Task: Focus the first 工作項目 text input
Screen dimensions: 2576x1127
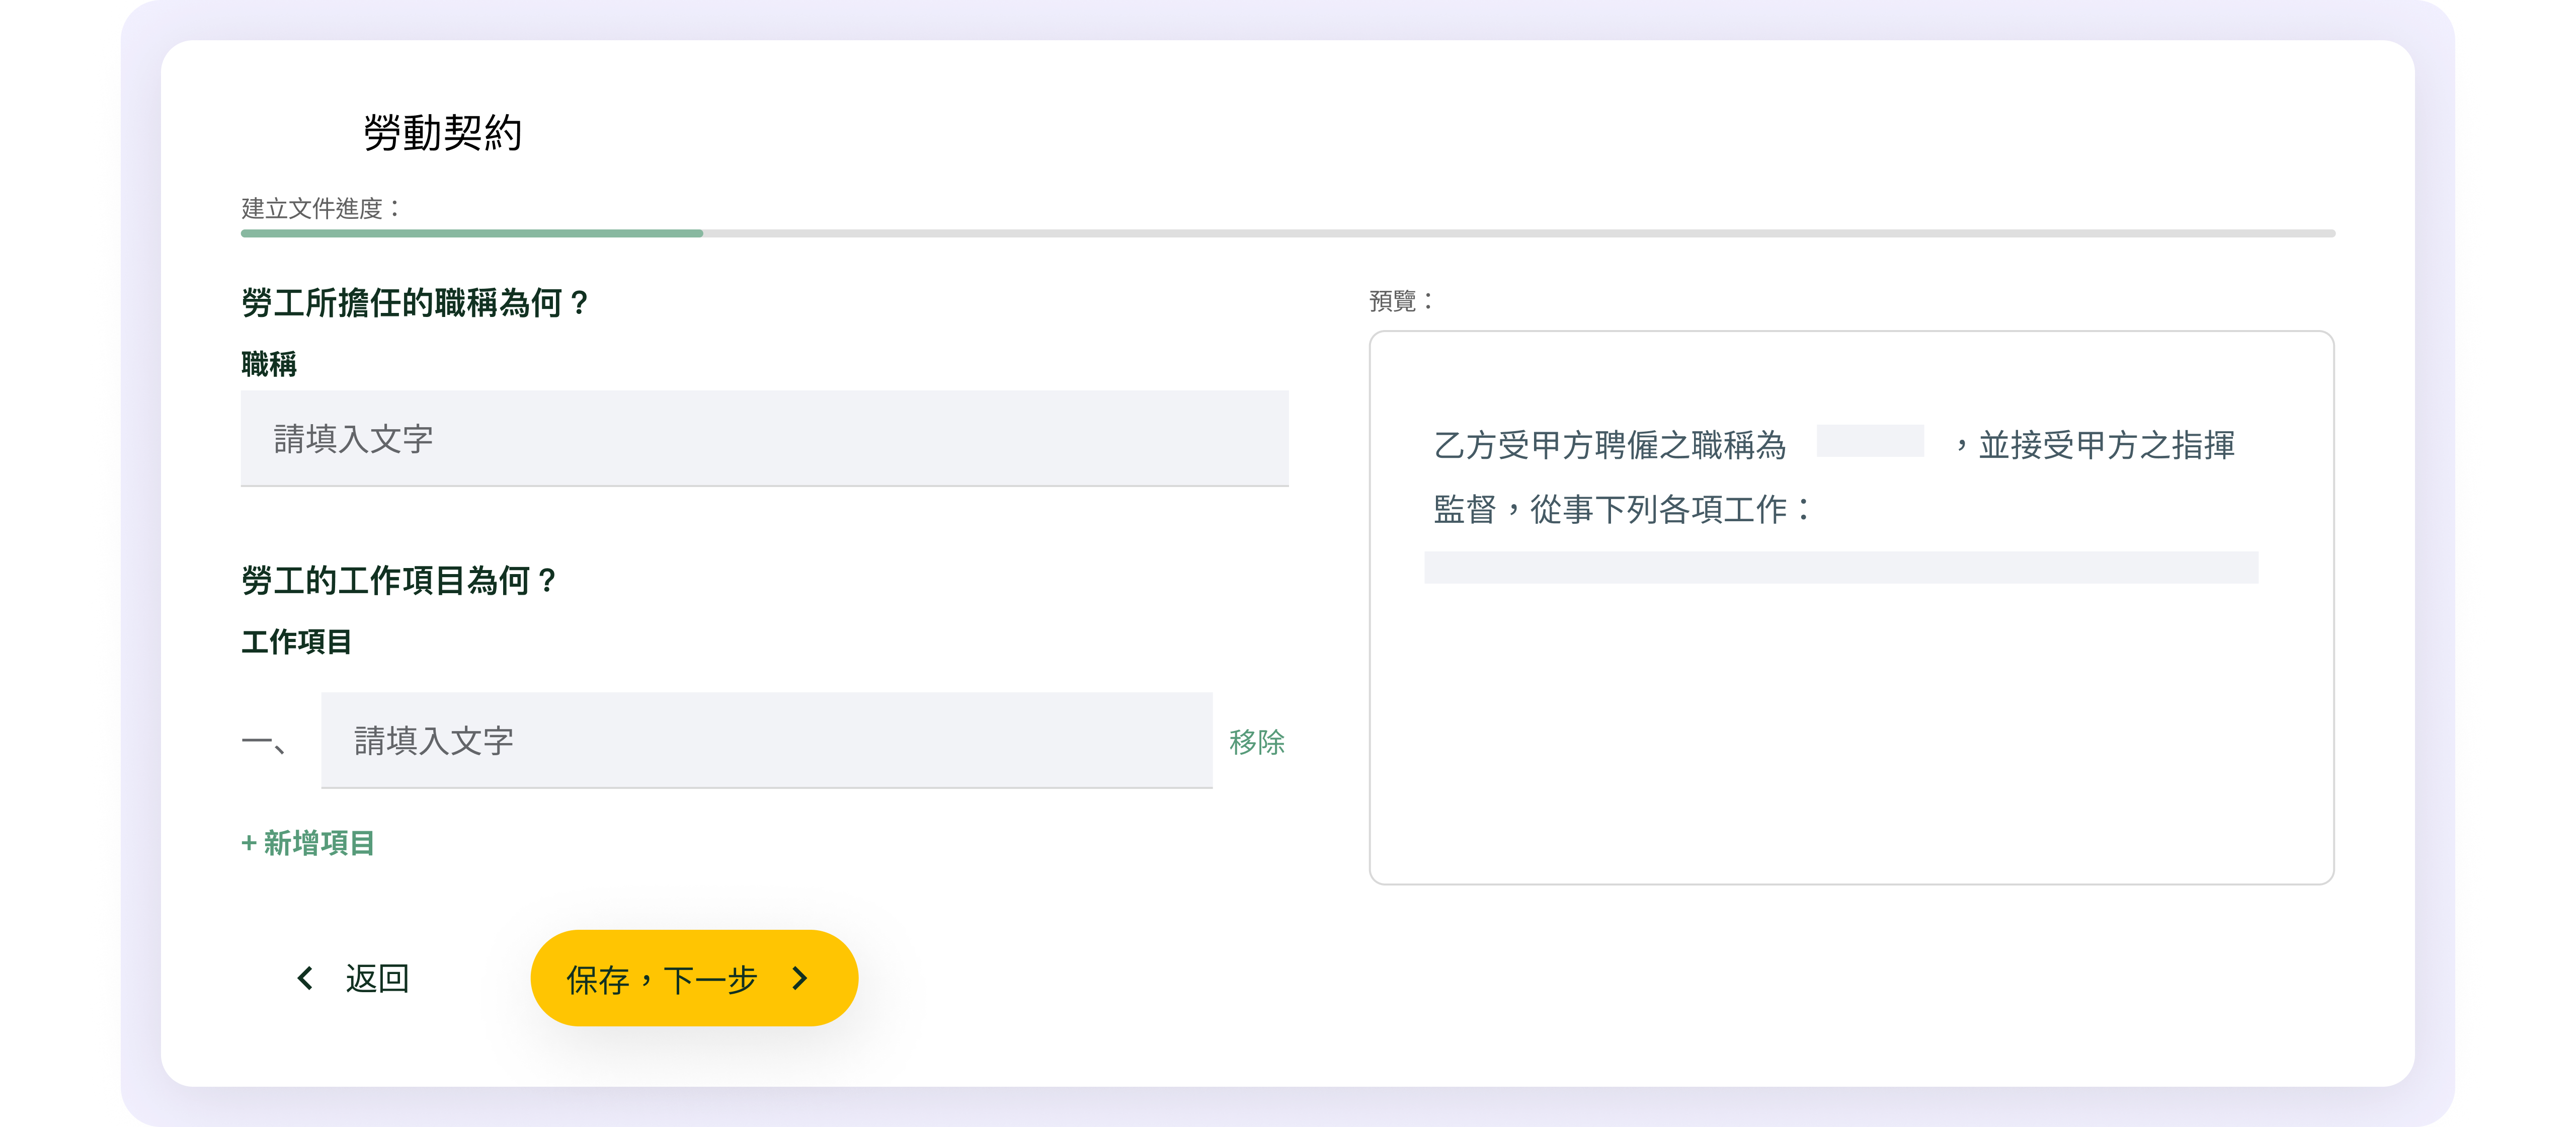Action: tap(766, 740)
